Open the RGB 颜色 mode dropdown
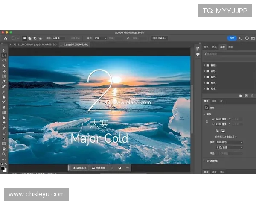Viewport: 256px width, 205px height. [x=230, y=142]
